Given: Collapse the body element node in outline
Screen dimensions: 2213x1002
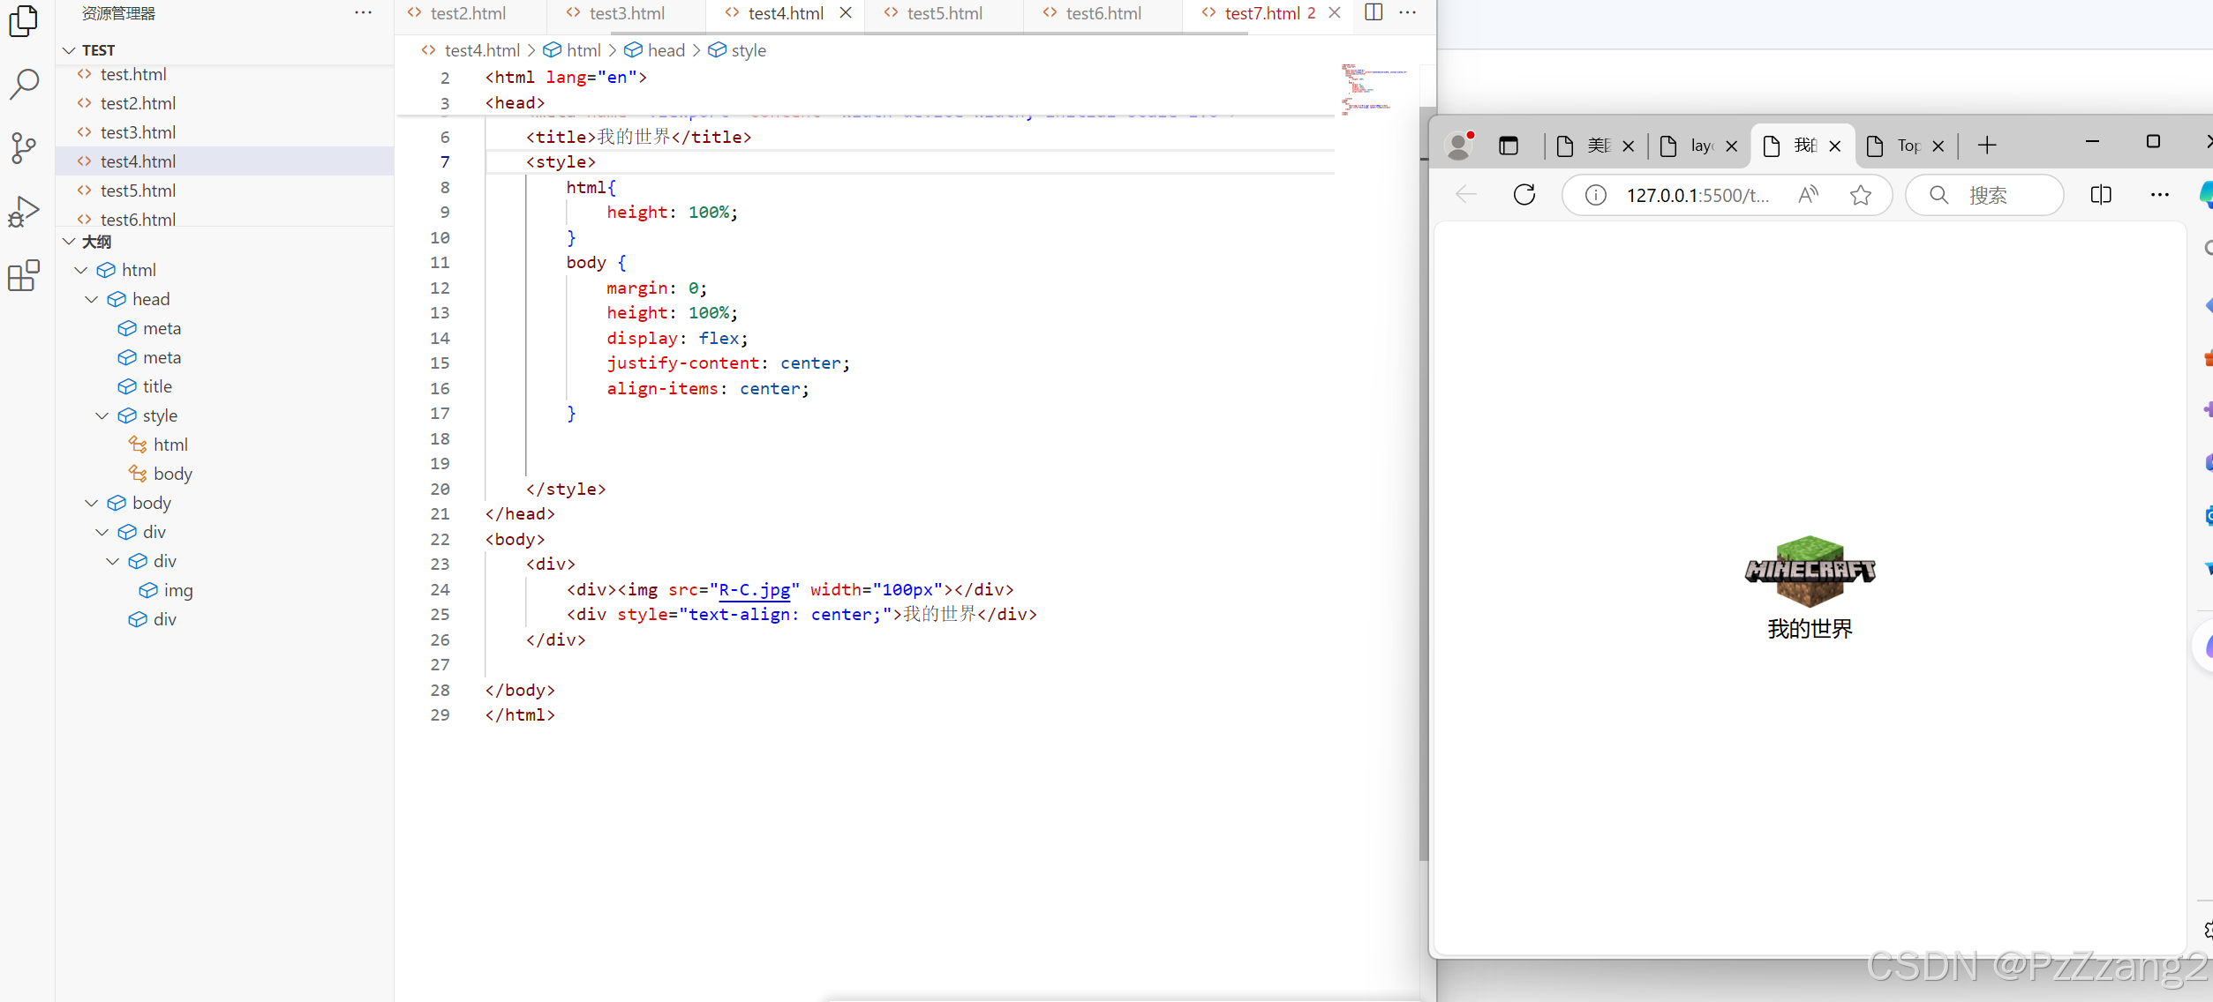Looking at the screenshot, I should click(92, 503).
